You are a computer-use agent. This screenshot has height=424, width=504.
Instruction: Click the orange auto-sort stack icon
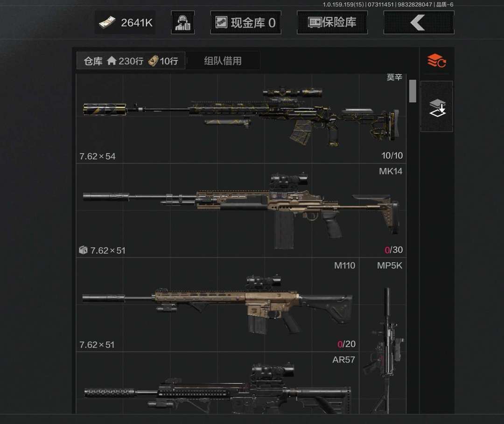coord(436,61)
